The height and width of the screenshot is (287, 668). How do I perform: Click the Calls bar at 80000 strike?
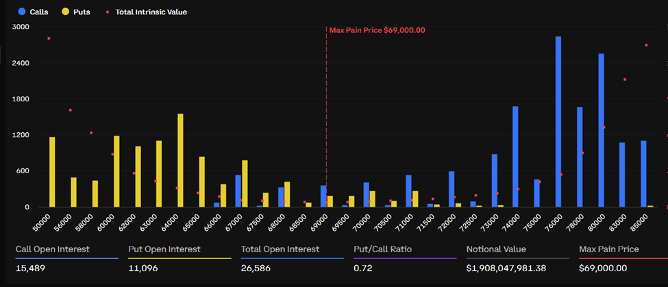click(601, 130)
